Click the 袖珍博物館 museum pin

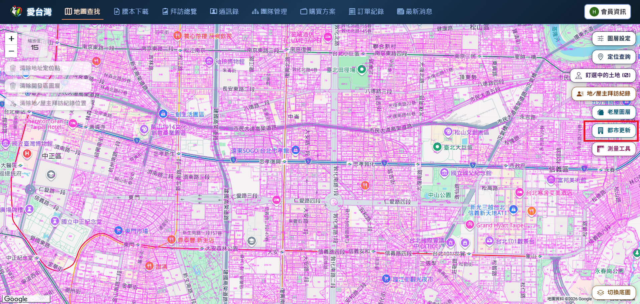coord(209,61)
